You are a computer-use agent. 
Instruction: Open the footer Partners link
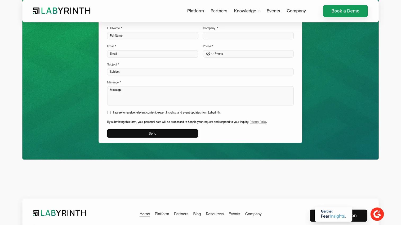tap(181, 214)
